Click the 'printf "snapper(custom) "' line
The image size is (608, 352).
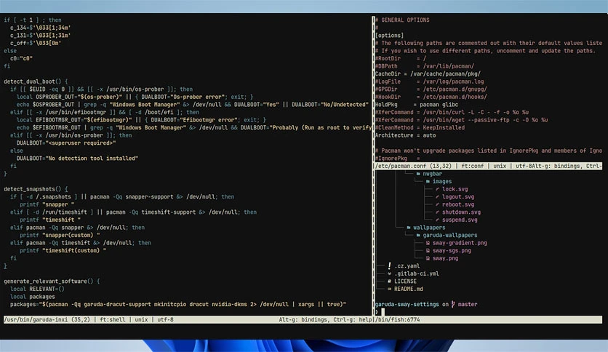(60, 236)
